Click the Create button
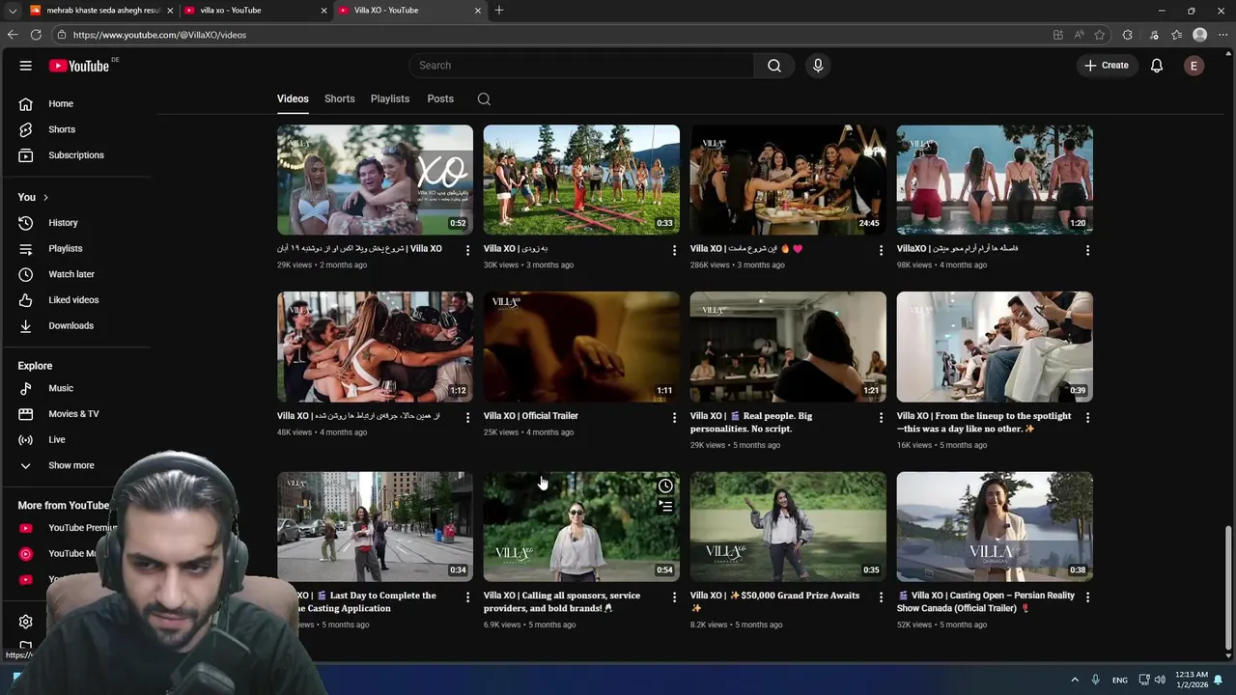This screenshot has height=695, width=1236. [x=1107, y=66]
